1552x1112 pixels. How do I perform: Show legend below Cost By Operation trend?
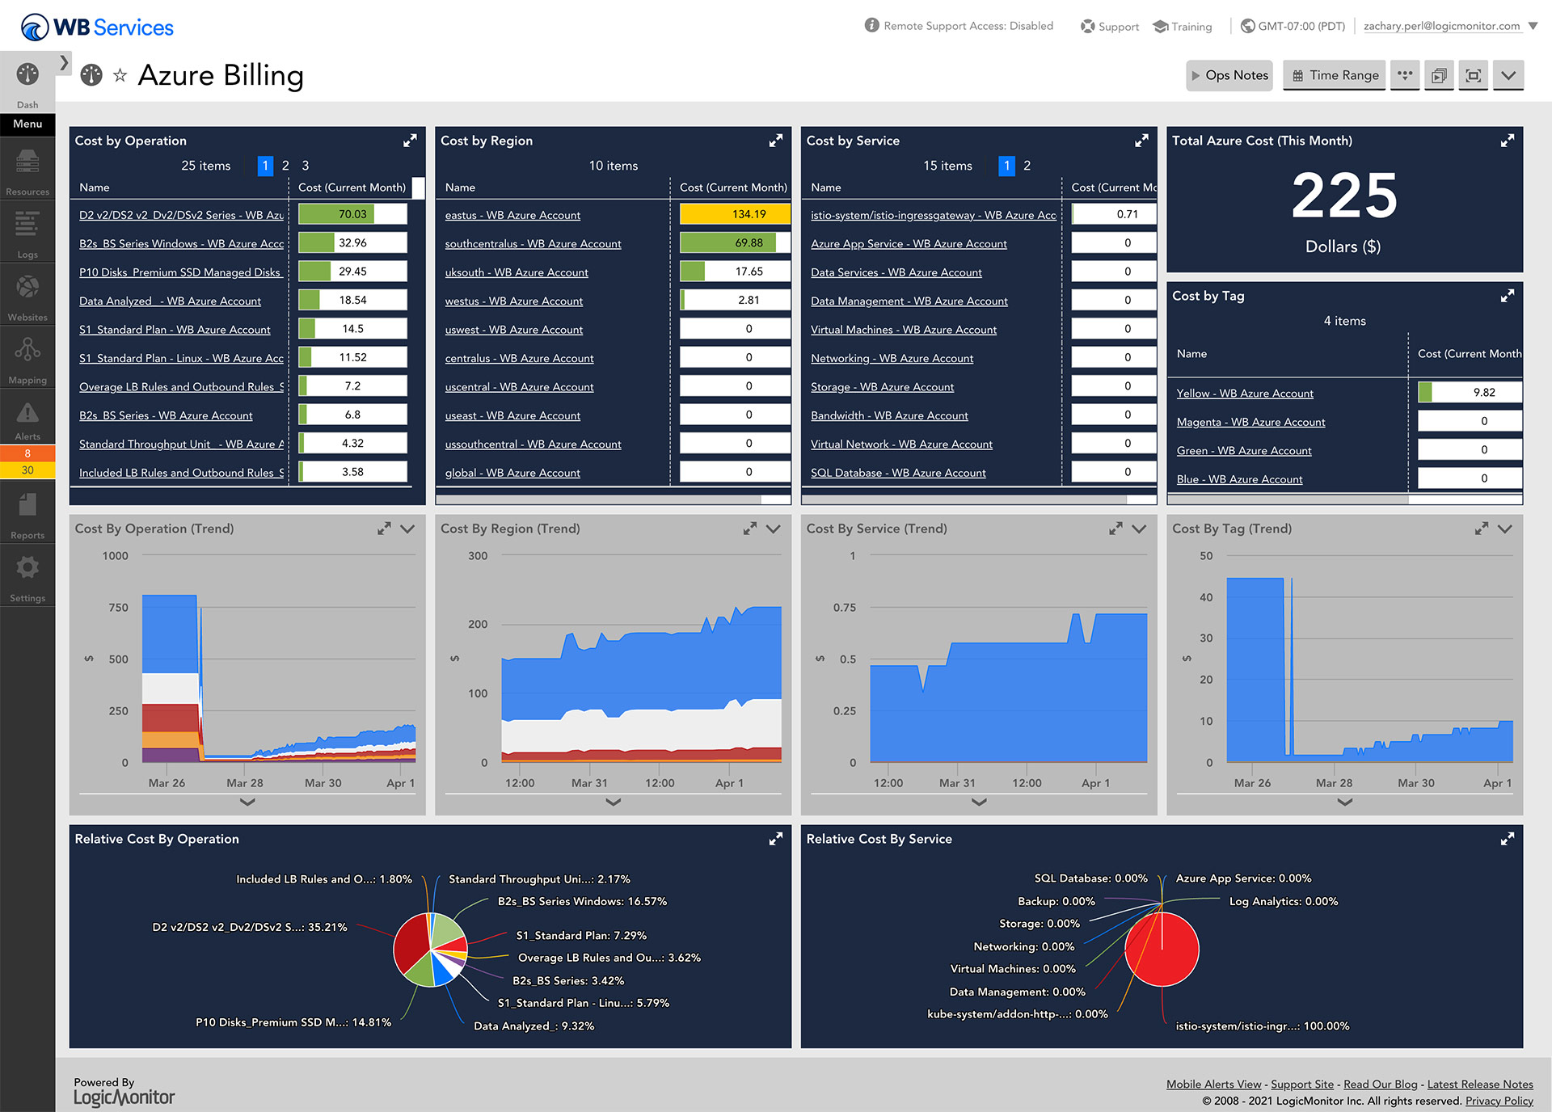pyautogui.click(x=247, y=802)
